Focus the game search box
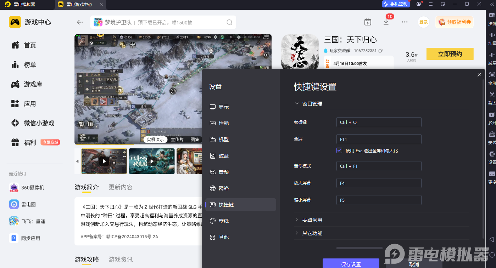The width and height of the screenshot is (496, 268). 163,22
